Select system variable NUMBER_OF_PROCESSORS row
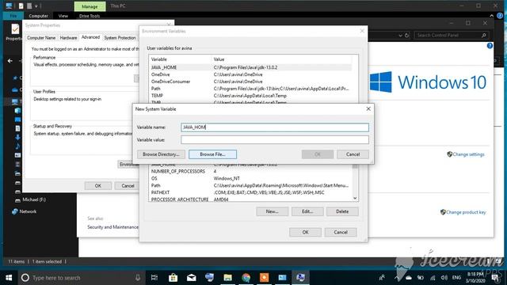The image size is (507, 285). coord(250,171)
